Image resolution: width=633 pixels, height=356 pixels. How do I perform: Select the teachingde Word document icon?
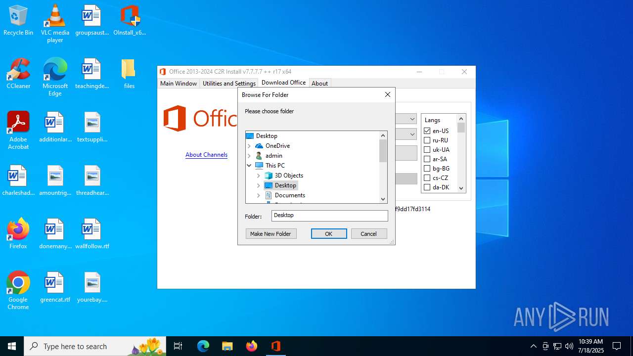92,74
